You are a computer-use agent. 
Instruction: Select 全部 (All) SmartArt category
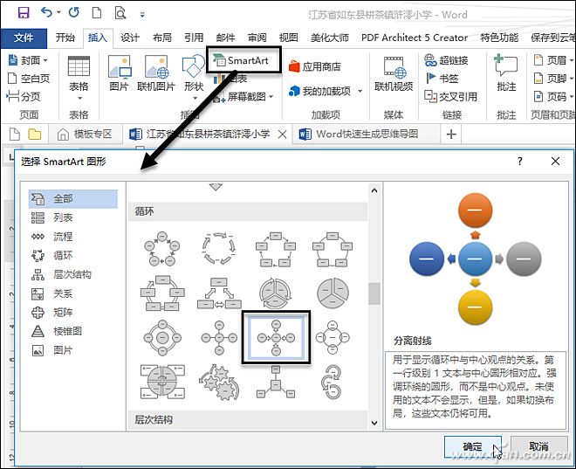point(72,199)
